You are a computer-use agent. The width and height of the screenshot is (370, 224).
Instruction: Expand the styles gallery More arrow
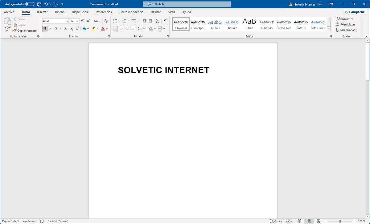pyautogui.click(x=329, y=29)
